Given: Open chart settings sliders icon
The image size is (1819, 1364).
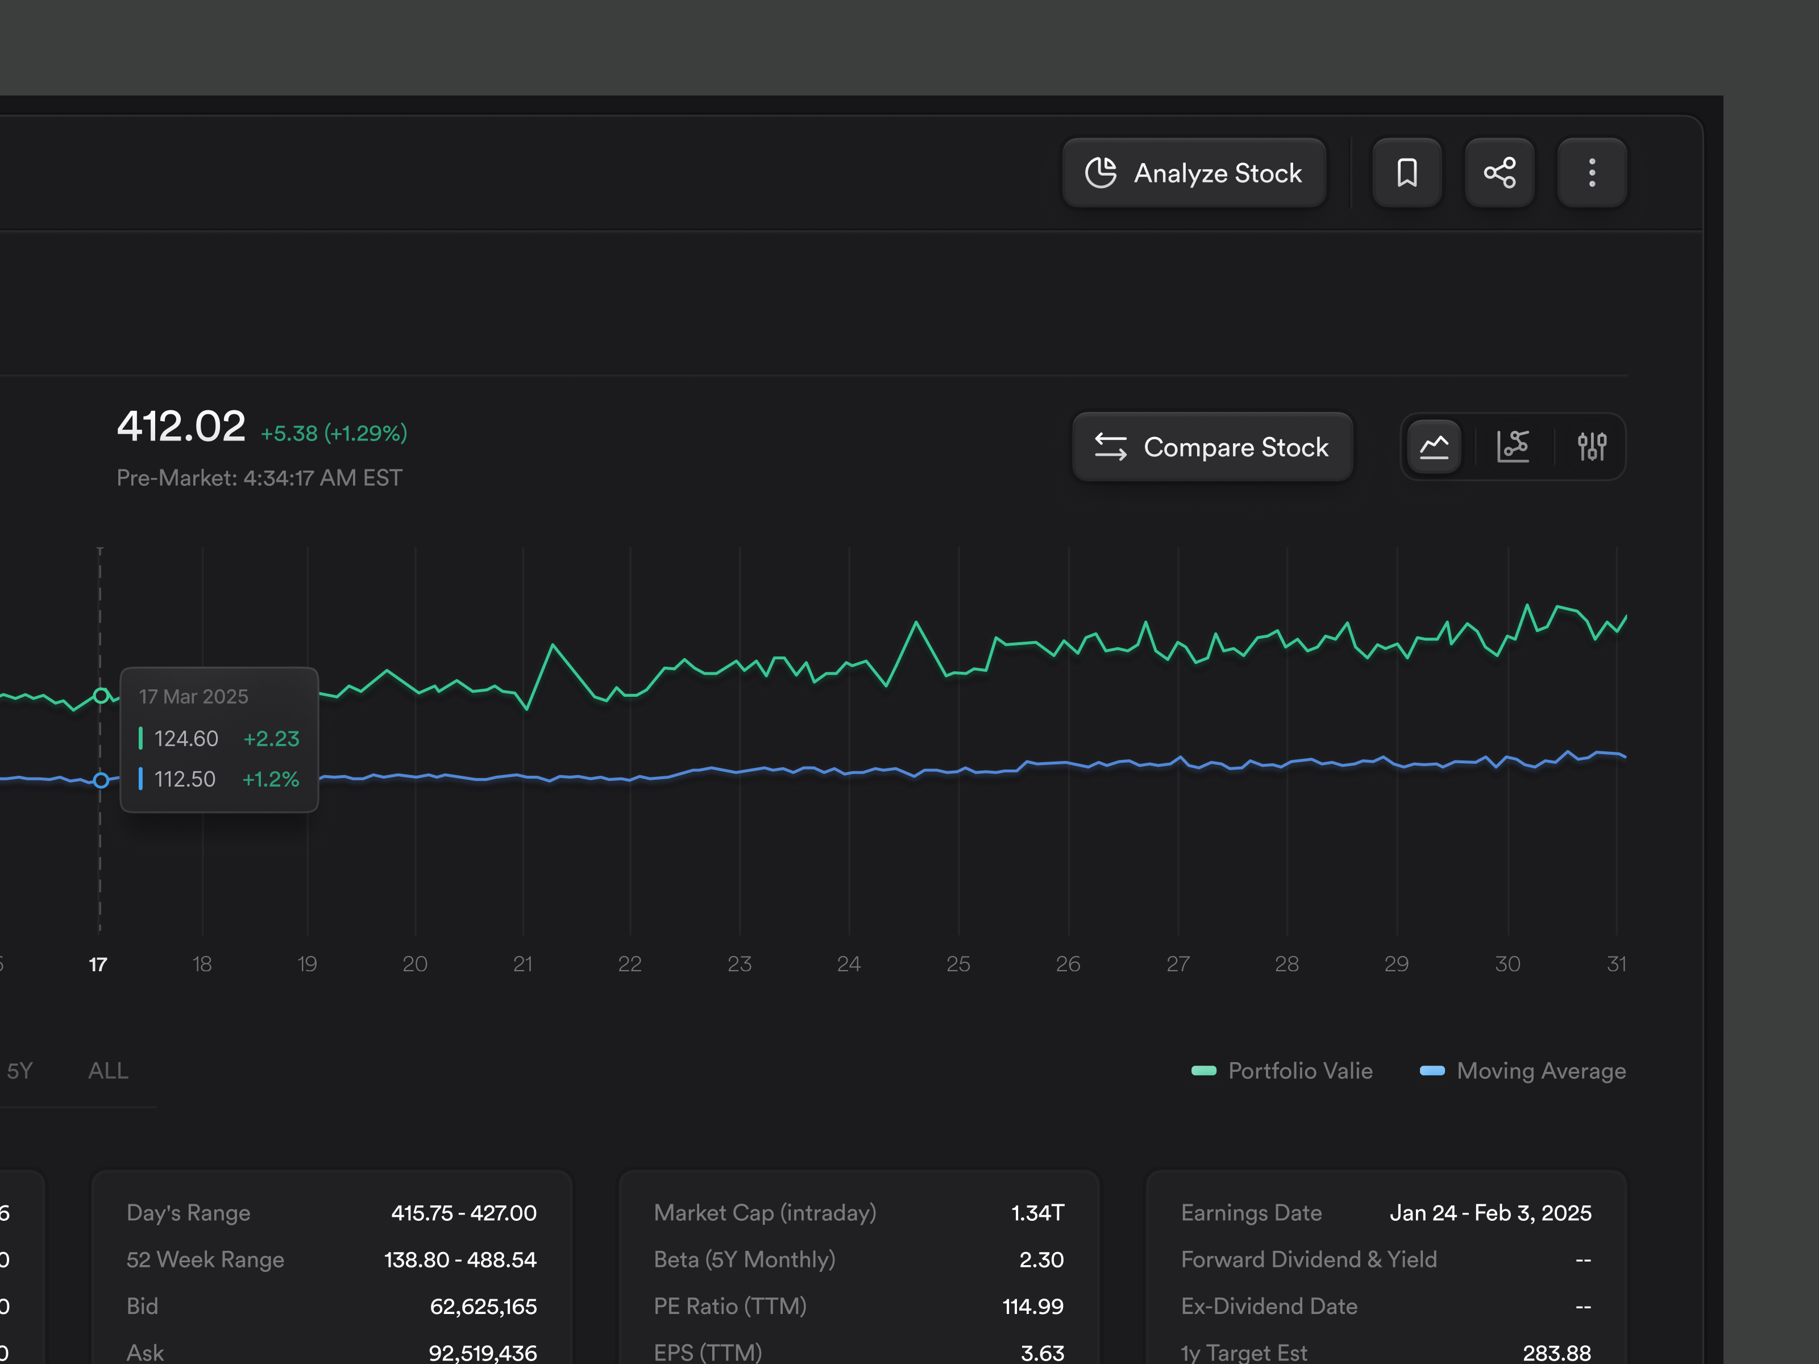Looking at the screenshot, I should tap(1592, 447).
